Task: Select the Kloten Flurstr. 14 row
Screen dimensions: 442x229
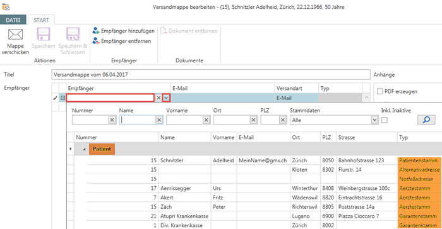Action: 255,170
